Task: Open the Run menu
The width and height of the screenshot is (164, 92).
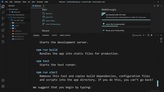Action: click(33, 2)
